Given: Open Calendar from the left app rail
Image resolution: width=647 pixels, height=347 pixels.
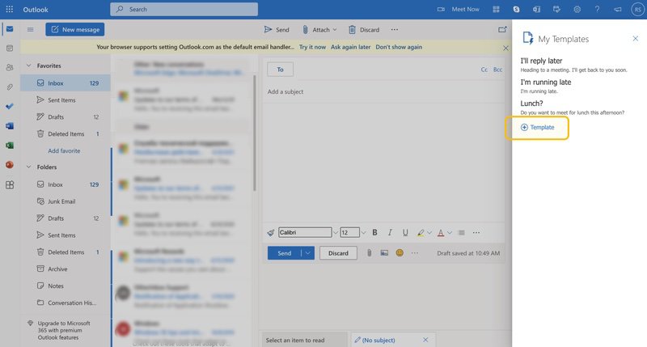Looking at the screenshot, I should [9, 49].
